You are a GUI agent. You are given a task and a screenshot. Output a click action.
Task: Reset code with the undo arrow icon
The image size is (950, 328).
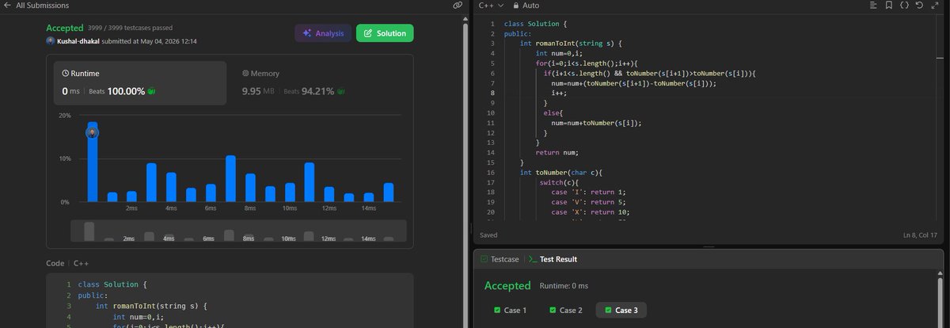pyautogui.click(x=919, y=5)
